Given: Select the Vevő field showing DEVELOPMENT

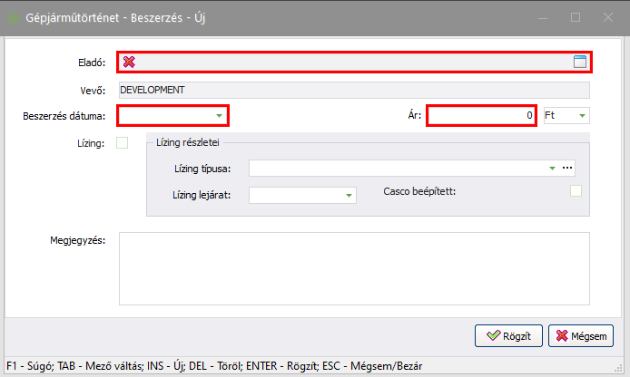Looking at the screenshot, I should click(354, 90).
